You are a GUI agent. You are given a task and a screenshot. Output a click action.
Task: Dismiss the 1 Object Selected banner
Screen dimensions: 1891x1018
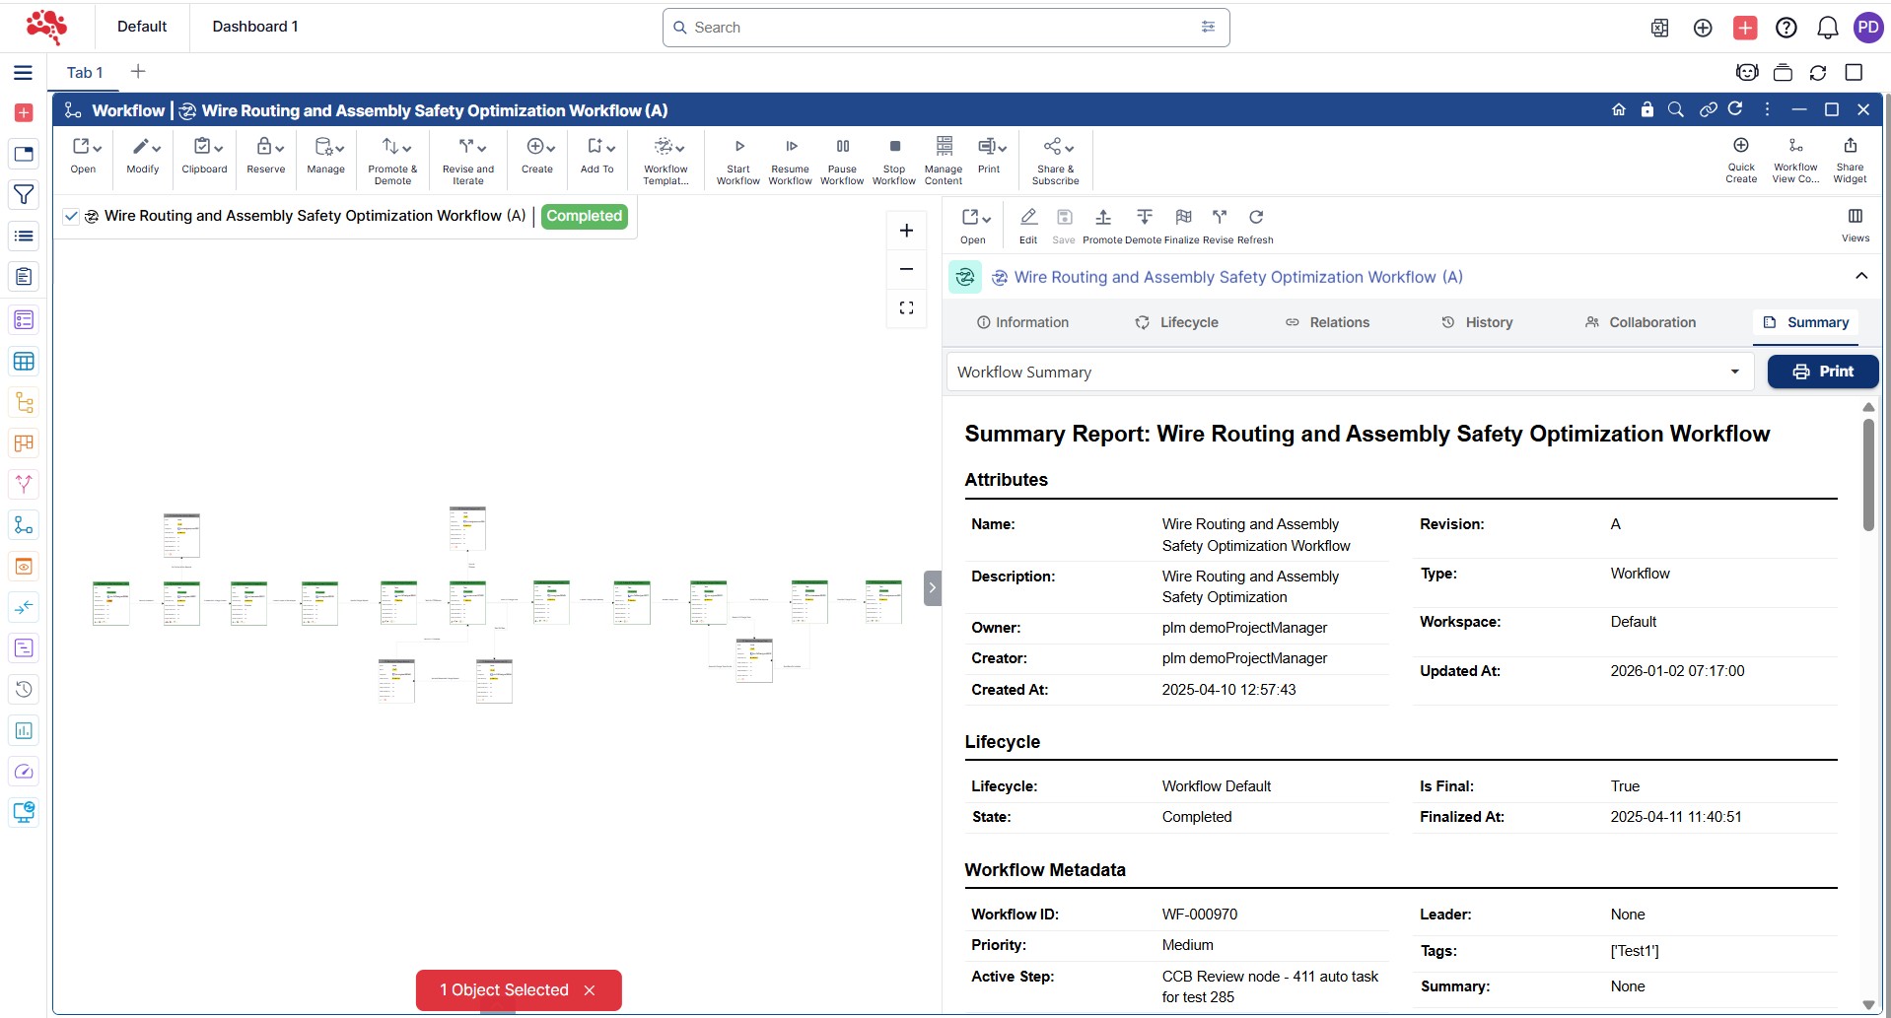click(x=590, y=990)
